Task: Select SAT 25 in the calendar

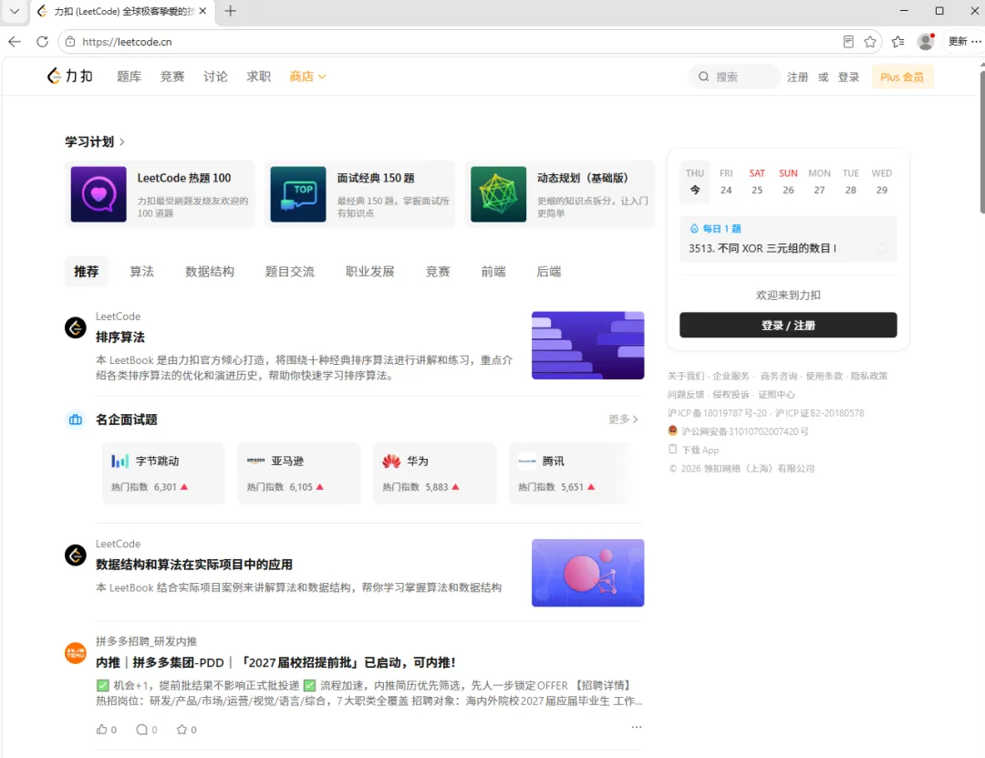Action: 757,182
